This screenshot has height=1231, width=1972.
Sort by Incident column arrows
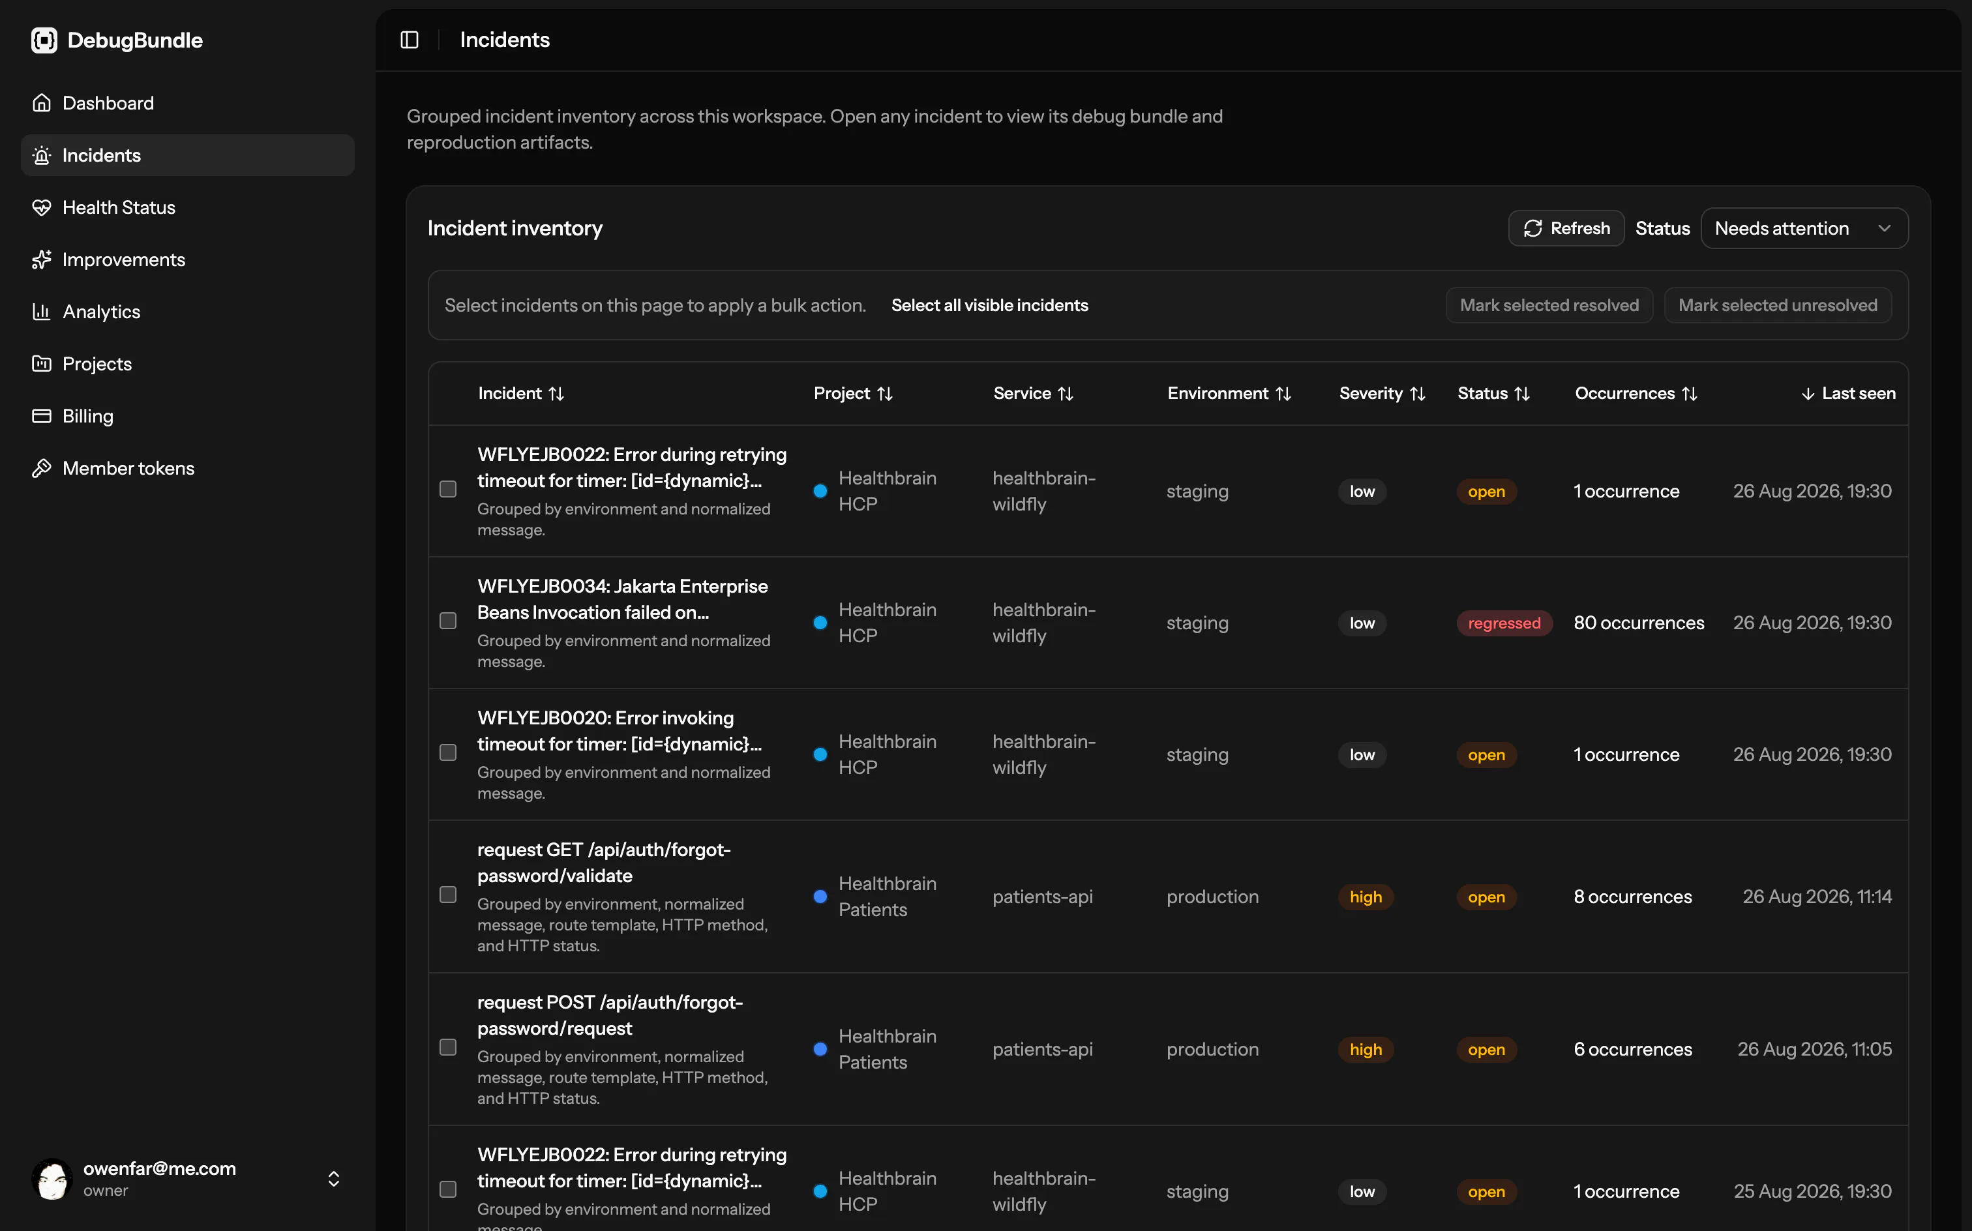[556, 394]
